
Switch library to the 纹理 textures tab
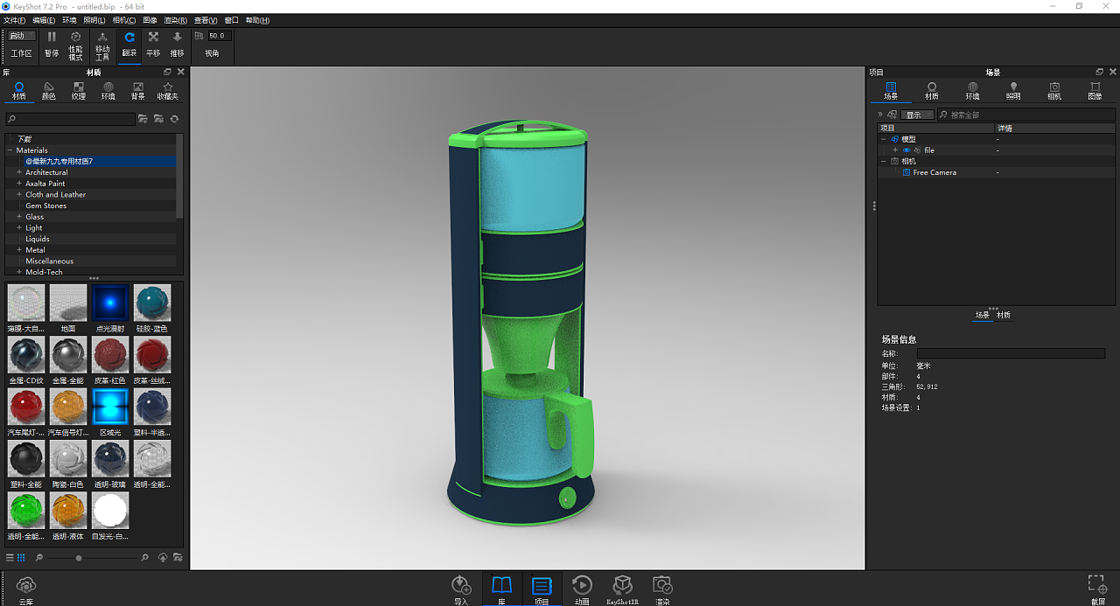coord(79,91)
